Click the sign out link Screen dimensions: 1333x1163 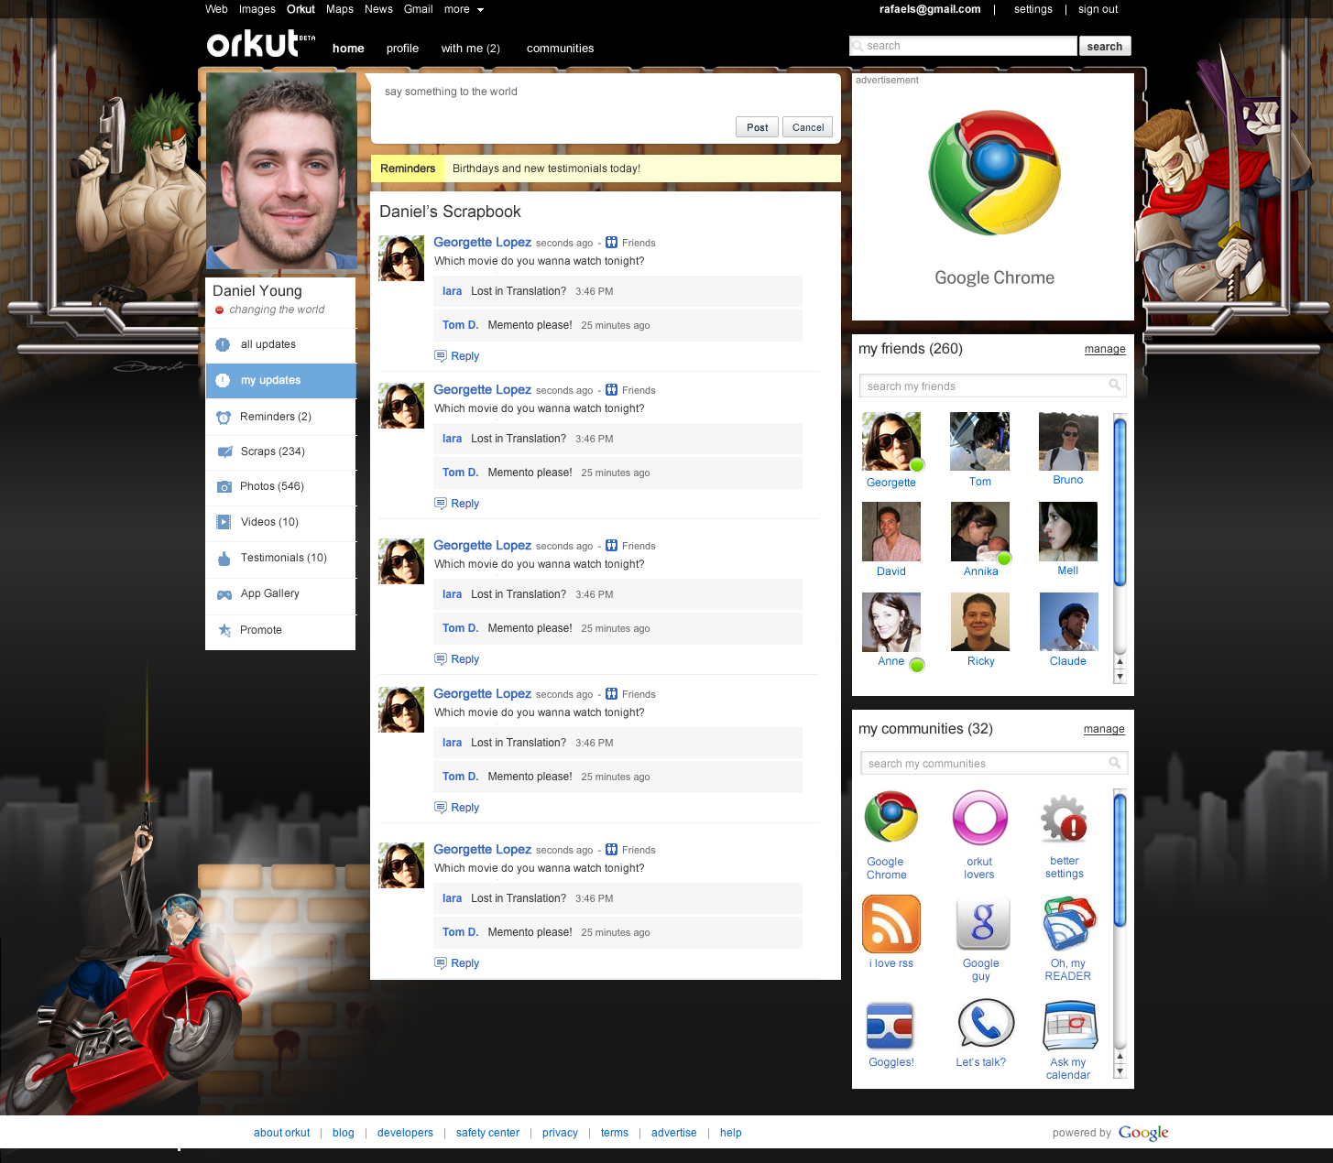pyautogui.click(x=1098, y=9)
